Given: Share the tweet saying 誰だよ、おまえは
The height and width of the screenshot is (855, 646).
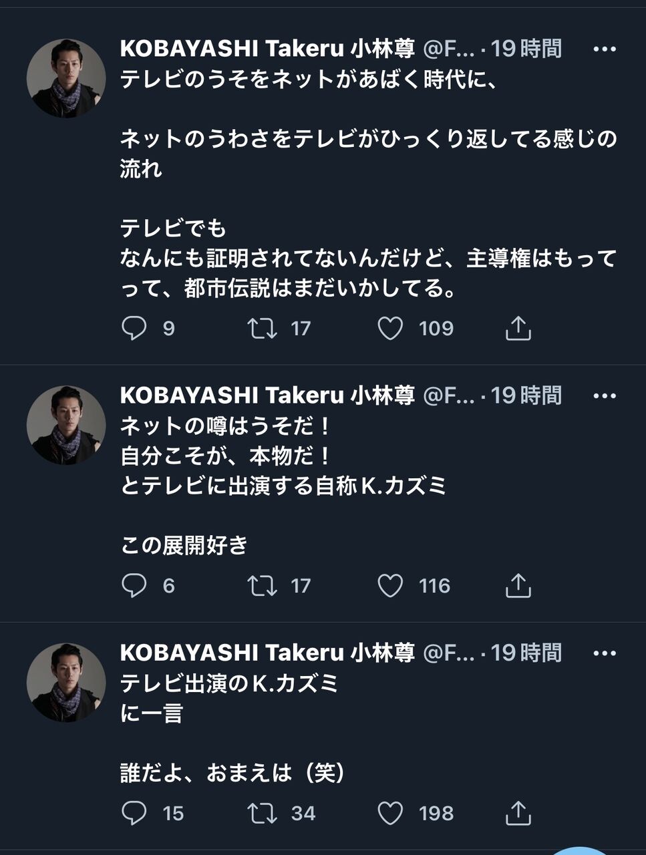Looking at the screenshot, I should pyautogui.click(x=518, y=813).
